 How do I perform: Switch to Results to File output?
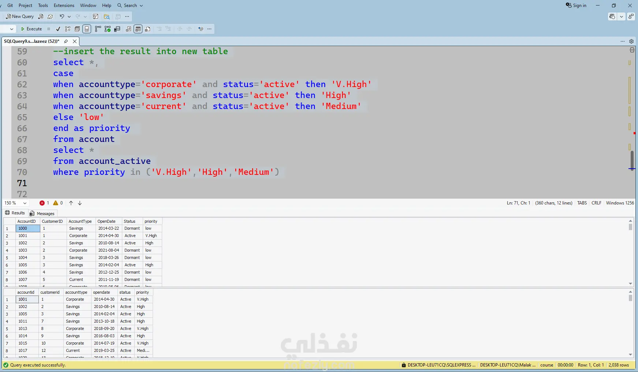[x=148, y=29]
